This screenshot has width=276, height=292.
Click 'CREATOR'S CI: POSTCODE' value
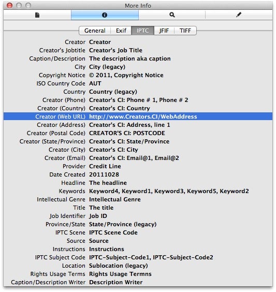(127, 133)
